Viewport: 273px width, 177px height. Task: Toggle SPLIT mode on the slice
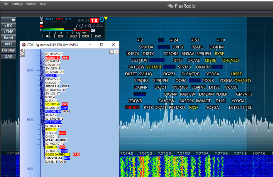[x=83, y=21]
